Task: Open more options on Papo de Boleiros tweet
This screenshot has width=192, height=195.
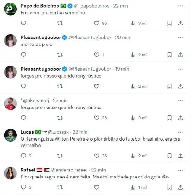Action: coord(181,6)
